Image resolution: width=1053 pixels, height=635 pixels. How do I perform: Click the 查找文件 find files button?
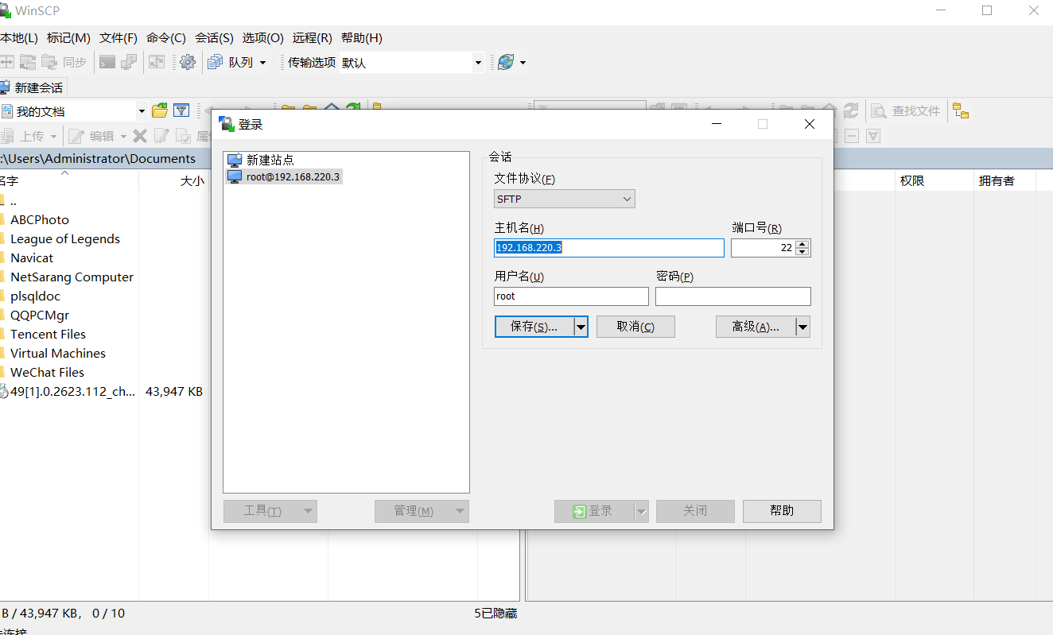pos(906,110)
